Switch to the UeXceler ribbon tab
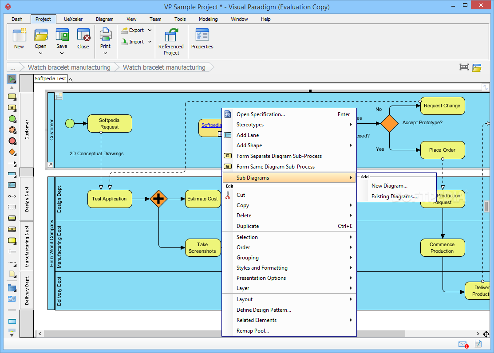Image resolution: width=494 pixels, height=353 pixels. click(73, 19)
